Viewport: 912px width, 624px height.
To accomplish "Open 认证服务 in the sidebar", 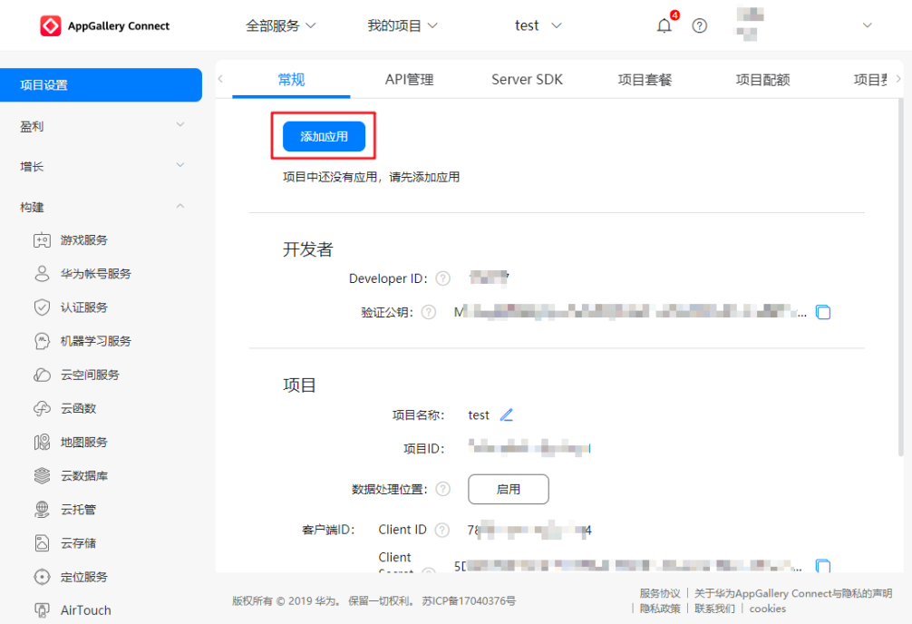I will point(83,307).
